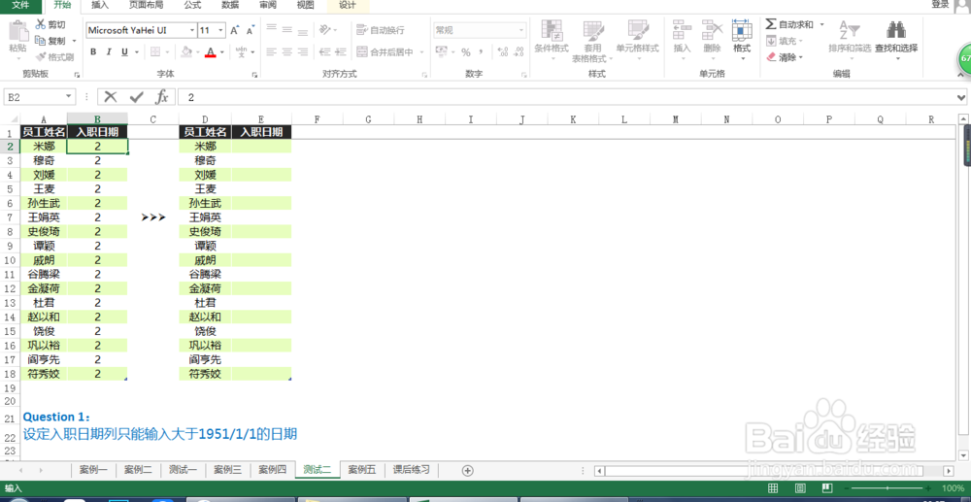Click the phonetic guide (wén) icon
Screen dimensions: 971x502
242,52
